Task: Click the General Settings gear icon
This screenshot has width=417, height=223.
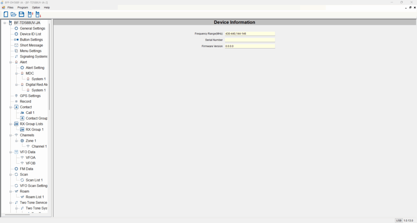Action: pyautogui.click(x=16, y=28)
